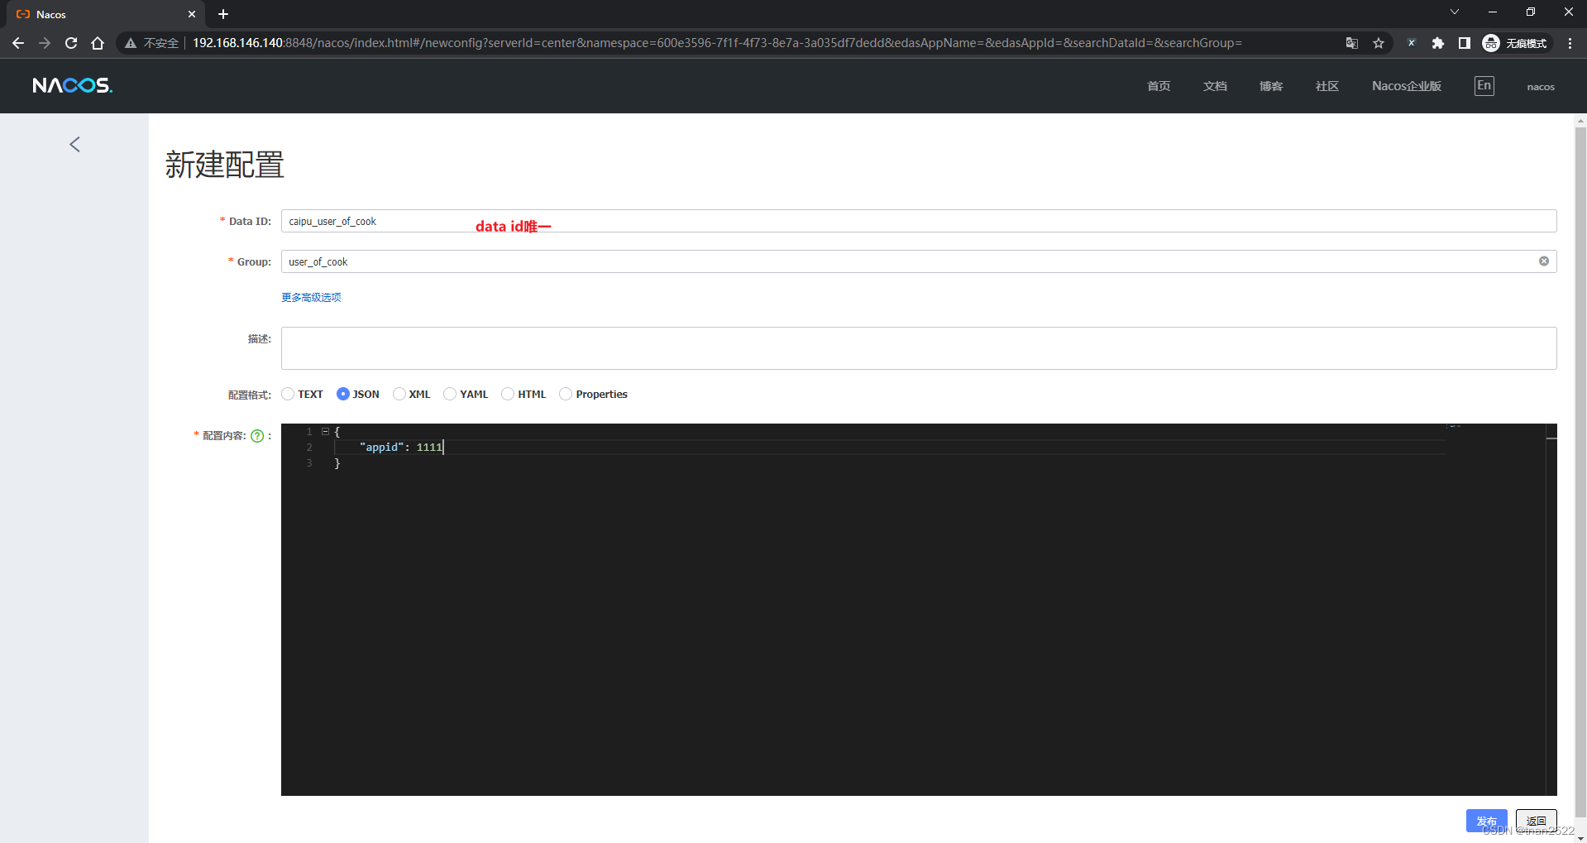Select the TEXT format radio button
This screenshot has width=1587, height=843.
pyautogui.click(x=288, y=394)
